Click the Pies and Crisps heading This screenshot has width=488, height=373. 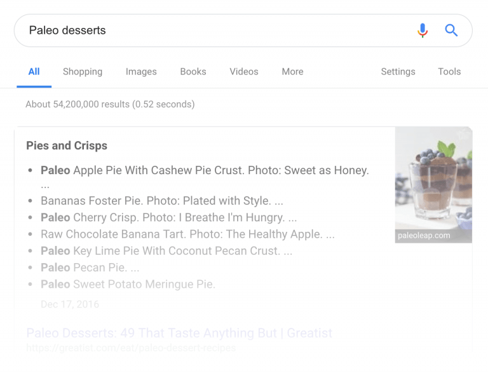coord(67,146)
